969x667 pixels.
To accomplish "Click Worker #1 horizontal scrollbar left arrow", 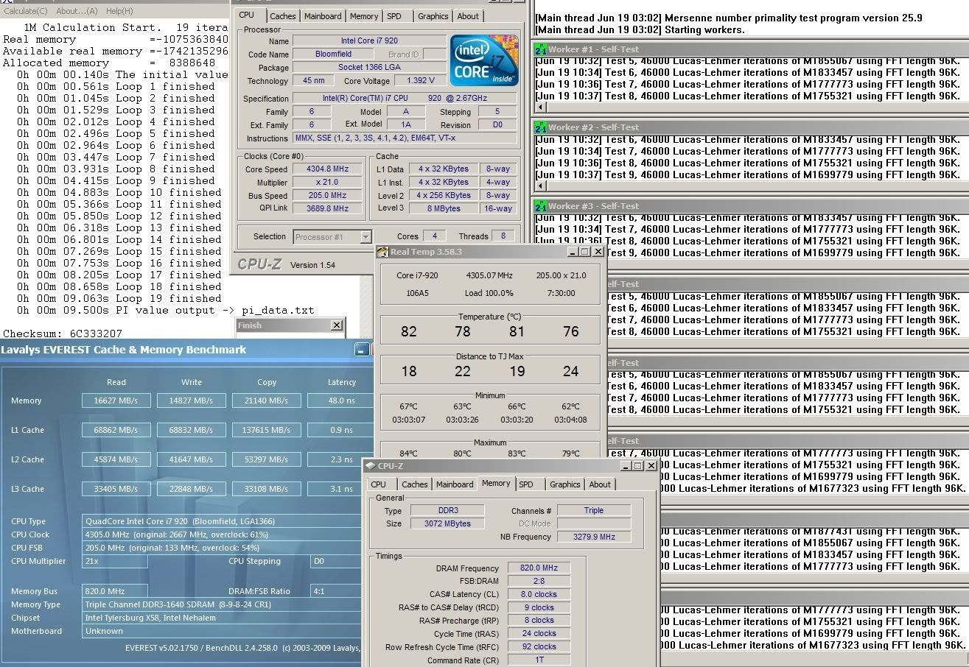I will 540,107.
